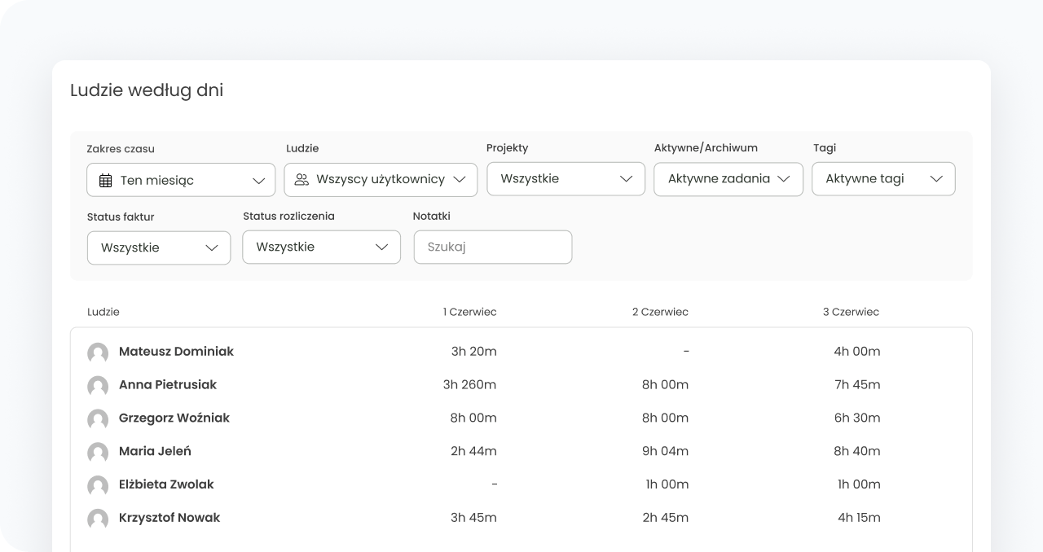Click Maria Jeleń's 9h 04m entry
The width and height of the screenshot is (1043, 552).
[x=665, y=451]
